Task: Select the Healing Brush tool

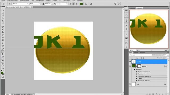Action: (3, 27)
